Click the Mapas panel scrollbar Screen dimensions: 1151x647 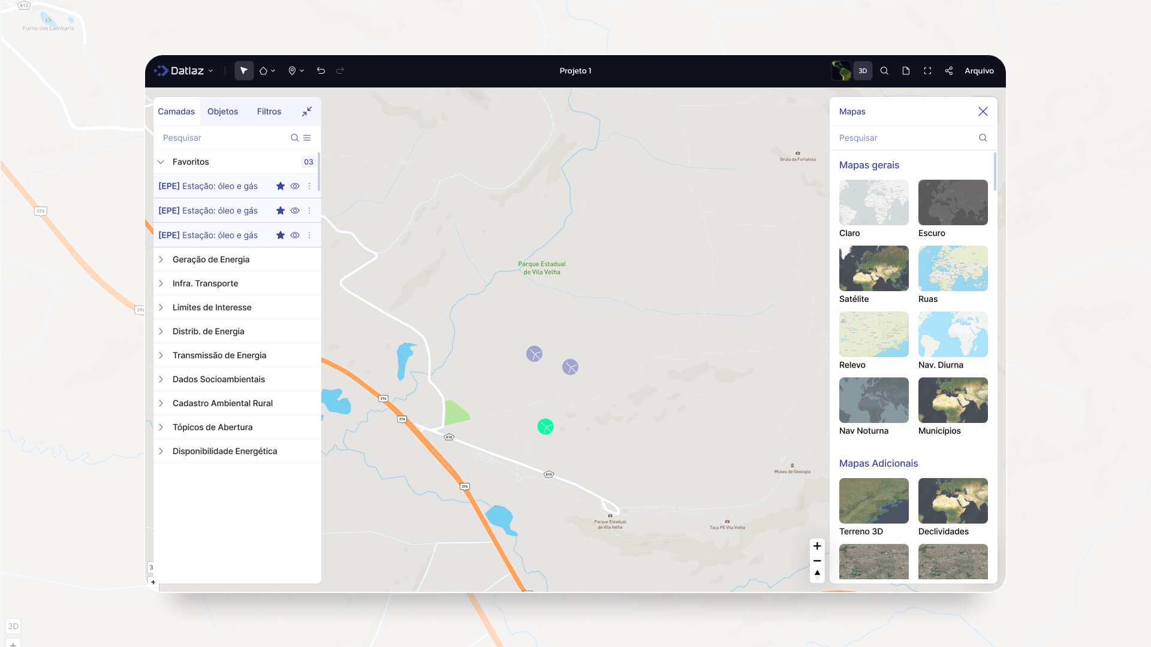tap(995, 172)
